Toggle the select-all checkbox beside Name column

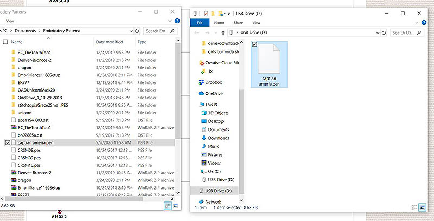[x=5, y=42]
